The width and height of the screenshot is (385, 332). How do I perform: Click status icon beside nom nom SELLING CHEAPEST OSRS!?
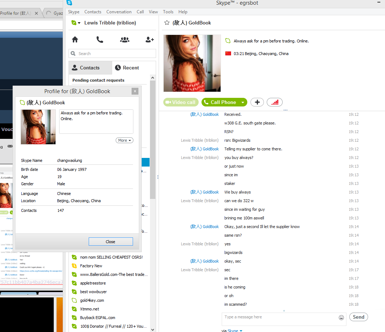click(x=74, y=257)
